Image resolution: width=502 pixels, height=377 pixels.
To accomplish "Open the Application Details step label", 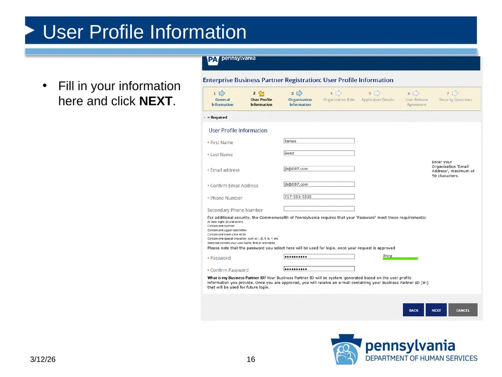I will (x=378, y=100).
